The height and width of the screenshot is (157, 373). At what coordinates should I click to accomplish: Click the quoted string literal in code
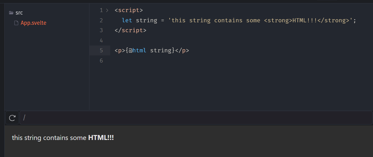260,20
